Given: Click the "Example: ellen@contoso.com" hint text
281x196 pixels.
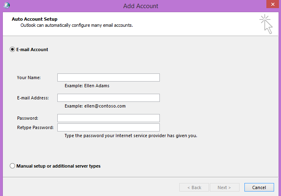Looking at the screenshot, I should tap(95, 106).
